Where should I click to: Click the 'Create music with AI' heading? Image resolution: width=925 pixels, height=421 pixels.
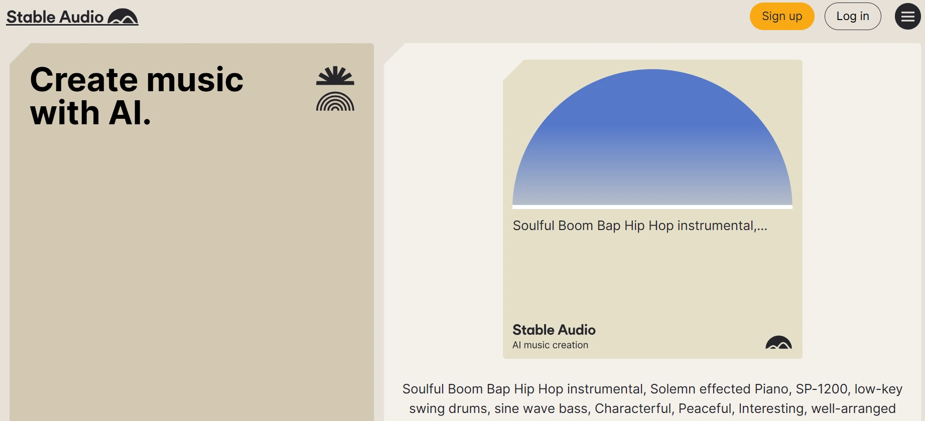point(137,95)
